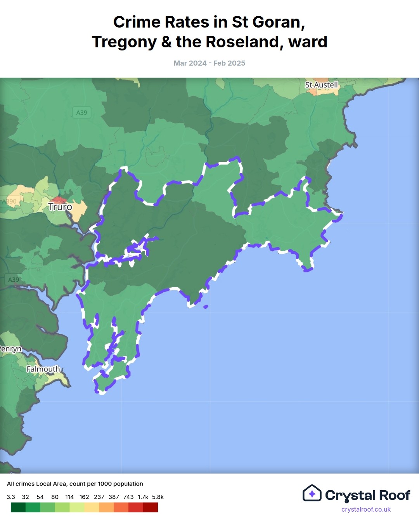
Task: Click the Falmouth town label
Action: click(43, 369)
